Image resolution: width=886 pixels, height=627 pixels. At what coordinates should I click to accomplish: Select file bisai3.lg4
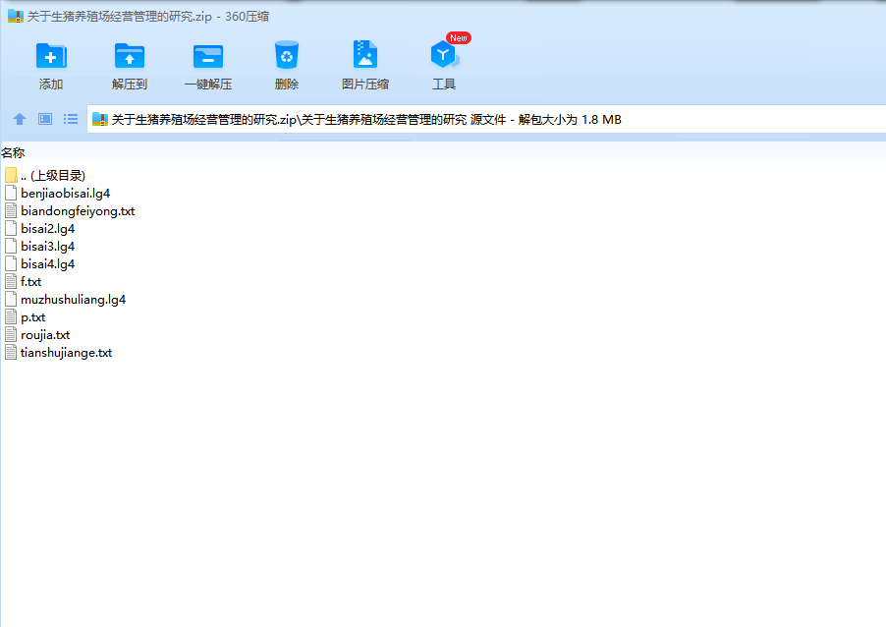tap(40, 247)
